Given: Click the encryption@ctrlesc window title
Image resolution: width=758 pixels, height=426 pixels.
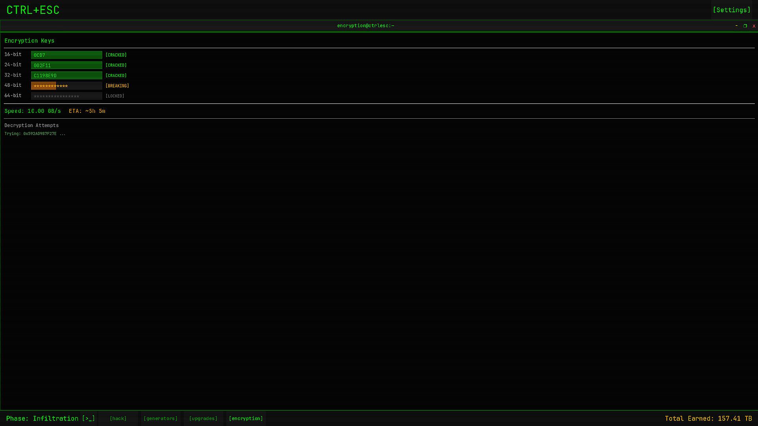Looking at the screenshot, I should (x=366, y=26).
